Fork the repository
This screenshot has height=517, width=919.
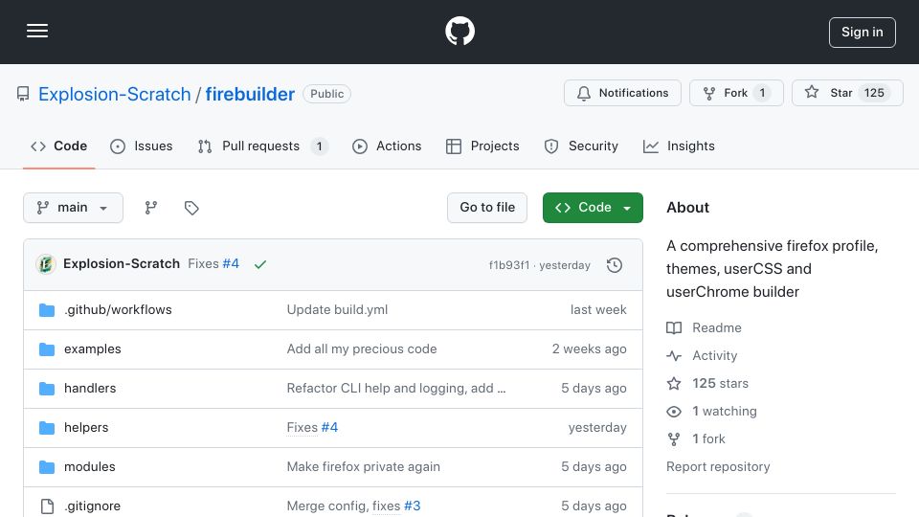[x=736, y=93]
